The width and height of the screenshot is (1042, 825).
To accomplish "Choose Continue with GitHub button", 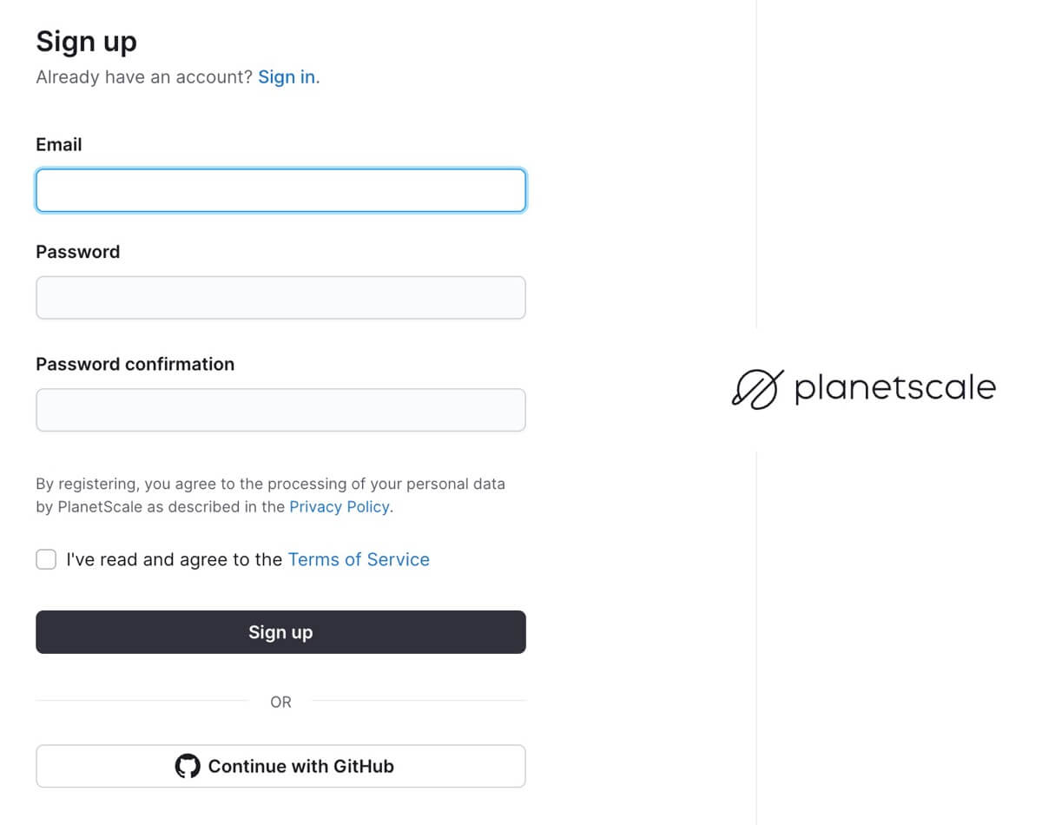I will pos(280,766).
